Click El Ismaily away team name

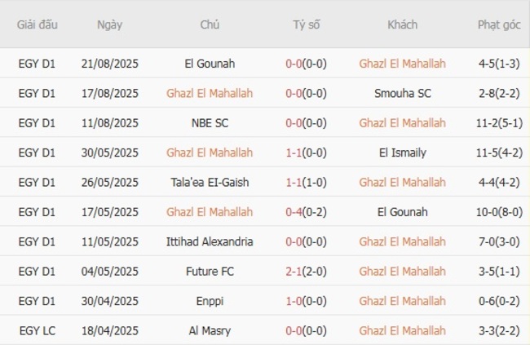[402, 153]
